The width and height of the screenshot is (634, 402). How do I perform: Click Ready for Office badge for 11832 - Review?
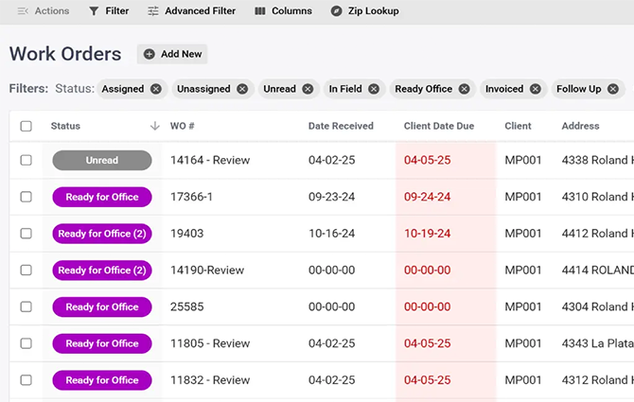(102, 380)
